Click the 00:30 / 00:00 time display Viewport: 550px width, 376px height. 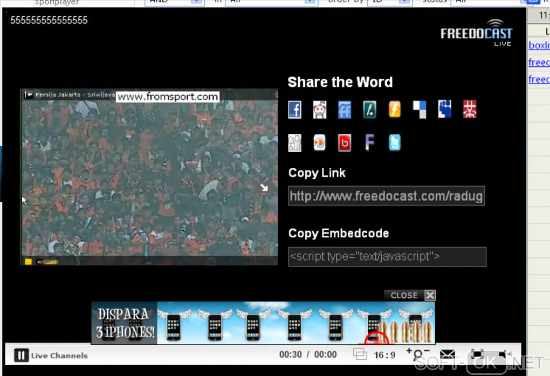(308, 354)
